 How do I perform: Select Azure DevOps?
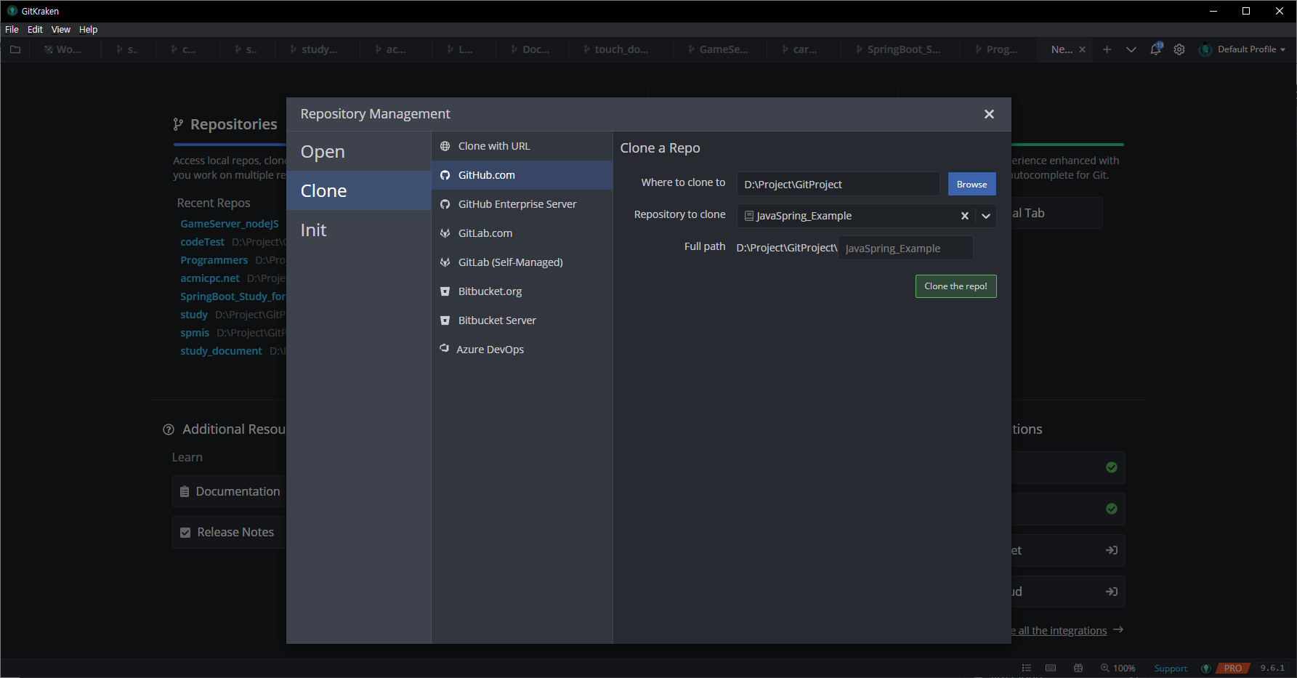point(522,350)
